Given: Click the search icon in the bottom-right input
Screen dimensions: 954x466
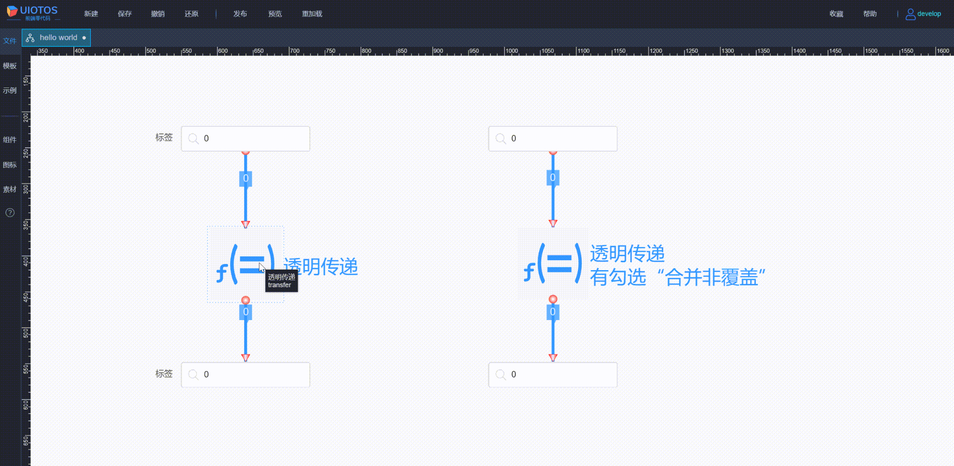Looking at the screenshot, I should point(501,374).
